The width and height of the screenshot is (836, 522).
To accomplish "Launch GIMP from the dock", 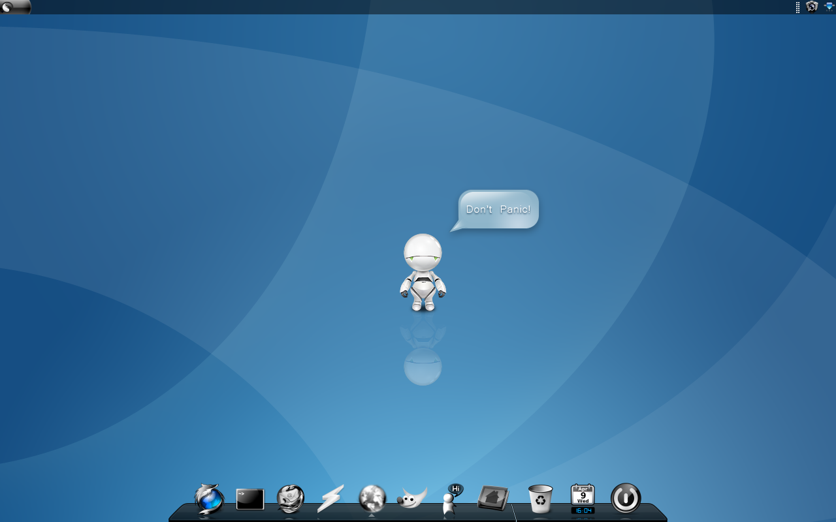I will pyautogui.click(x=412, y=499).
